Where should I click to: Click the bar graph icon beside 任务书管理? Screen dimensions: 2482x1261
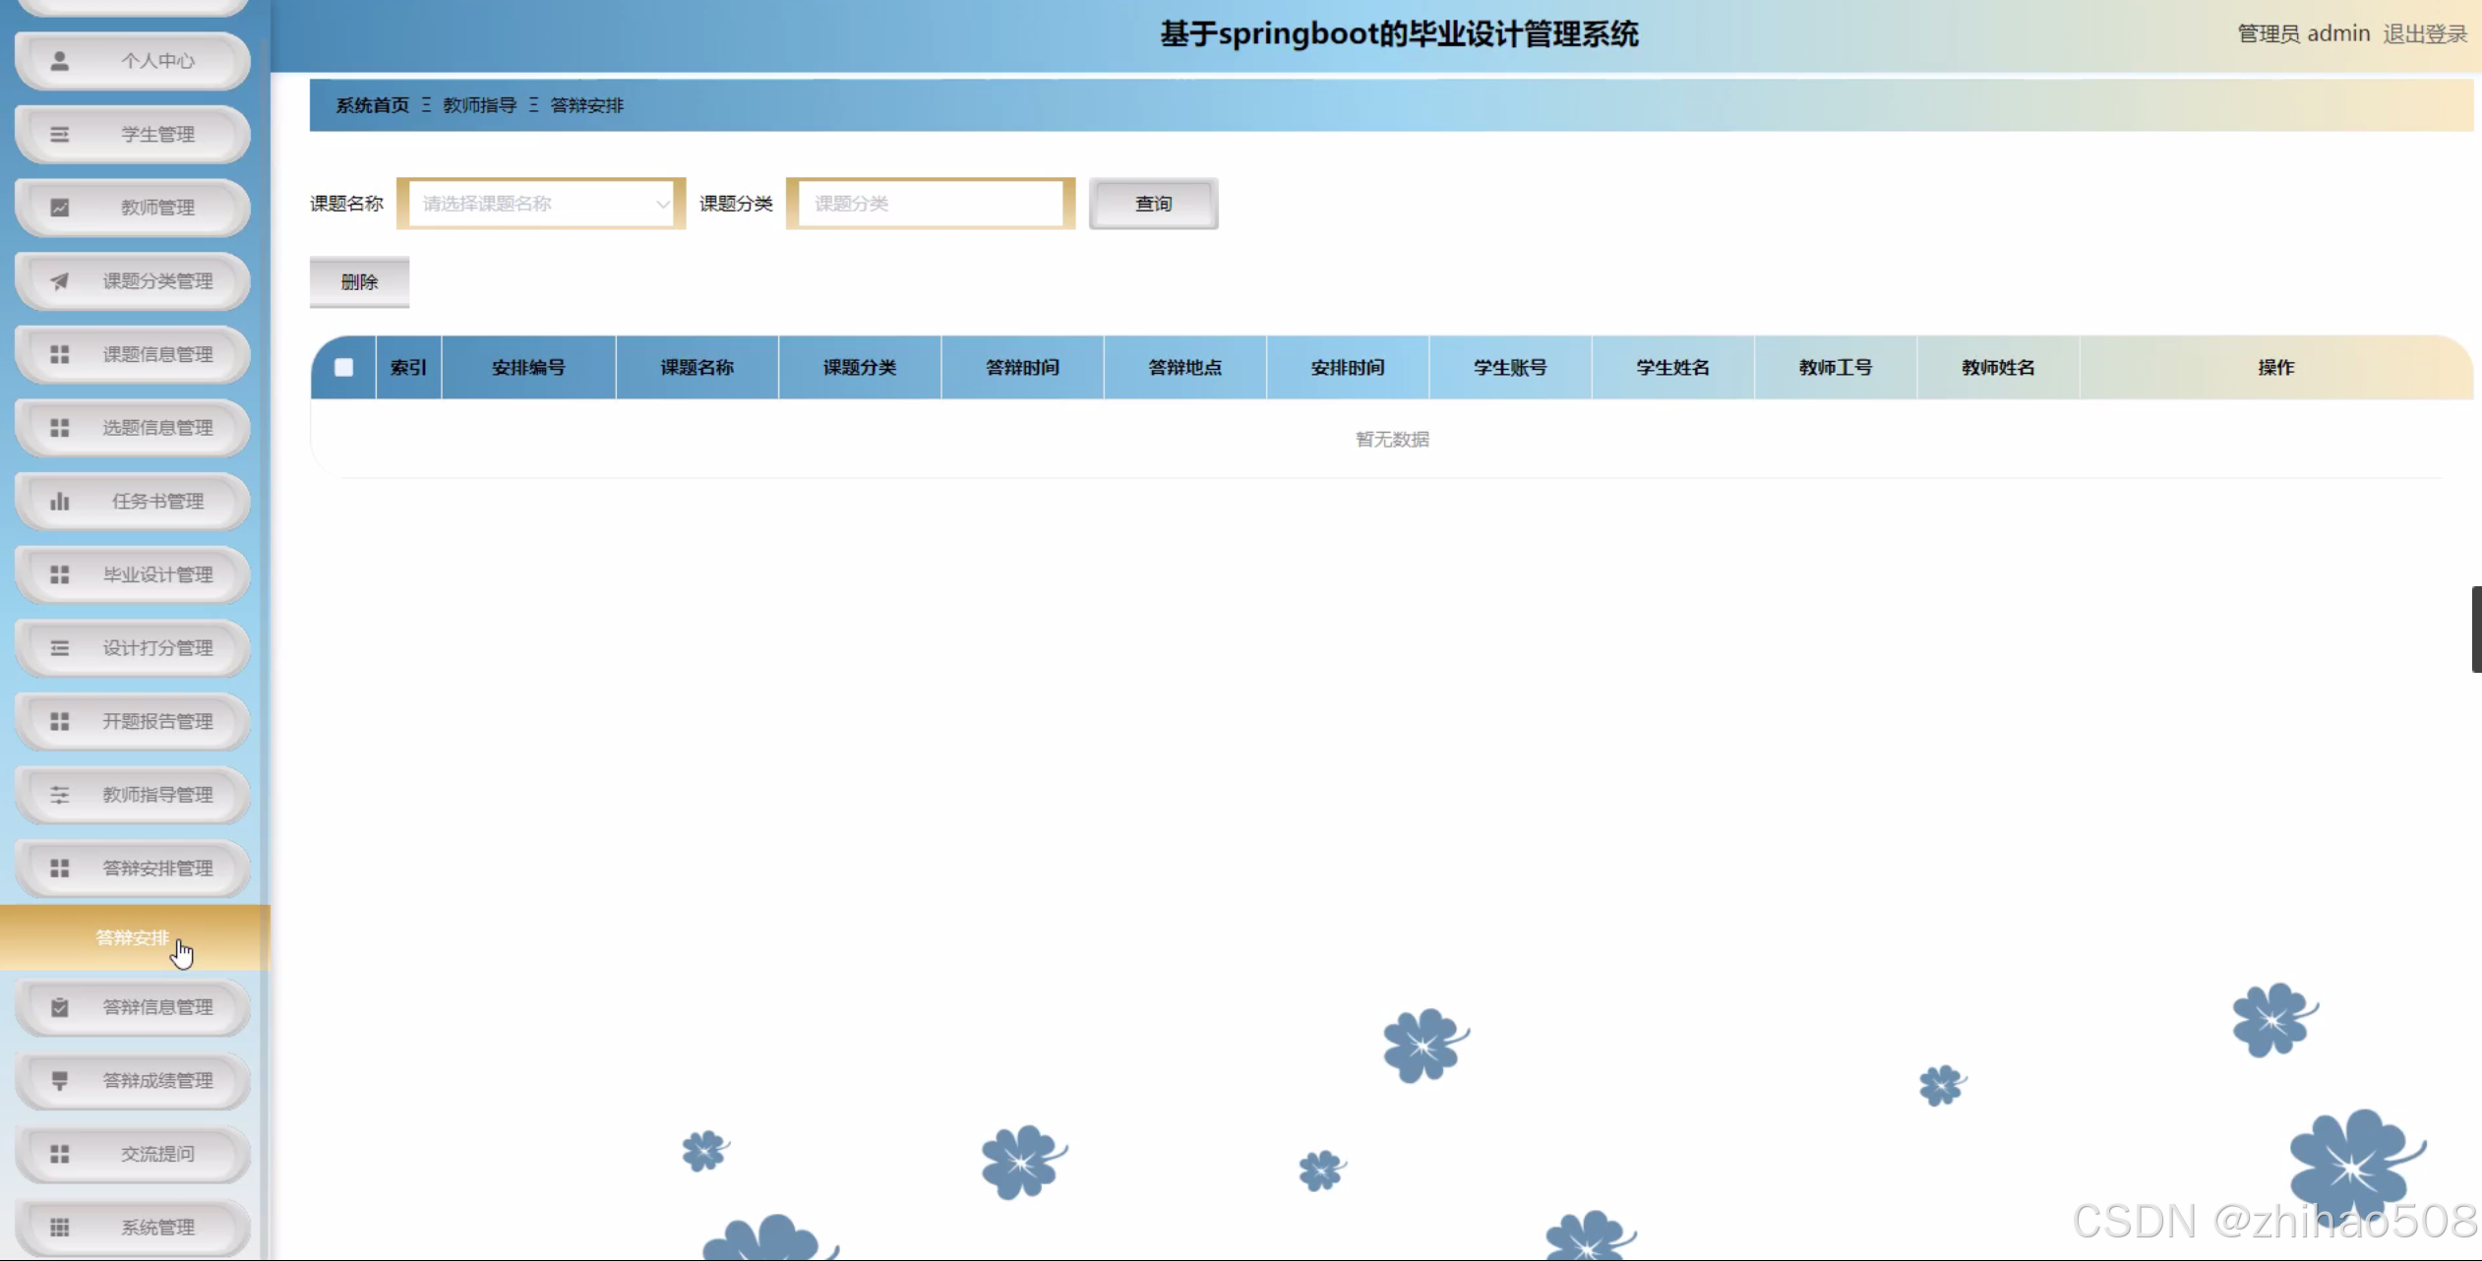pos(60,502)
